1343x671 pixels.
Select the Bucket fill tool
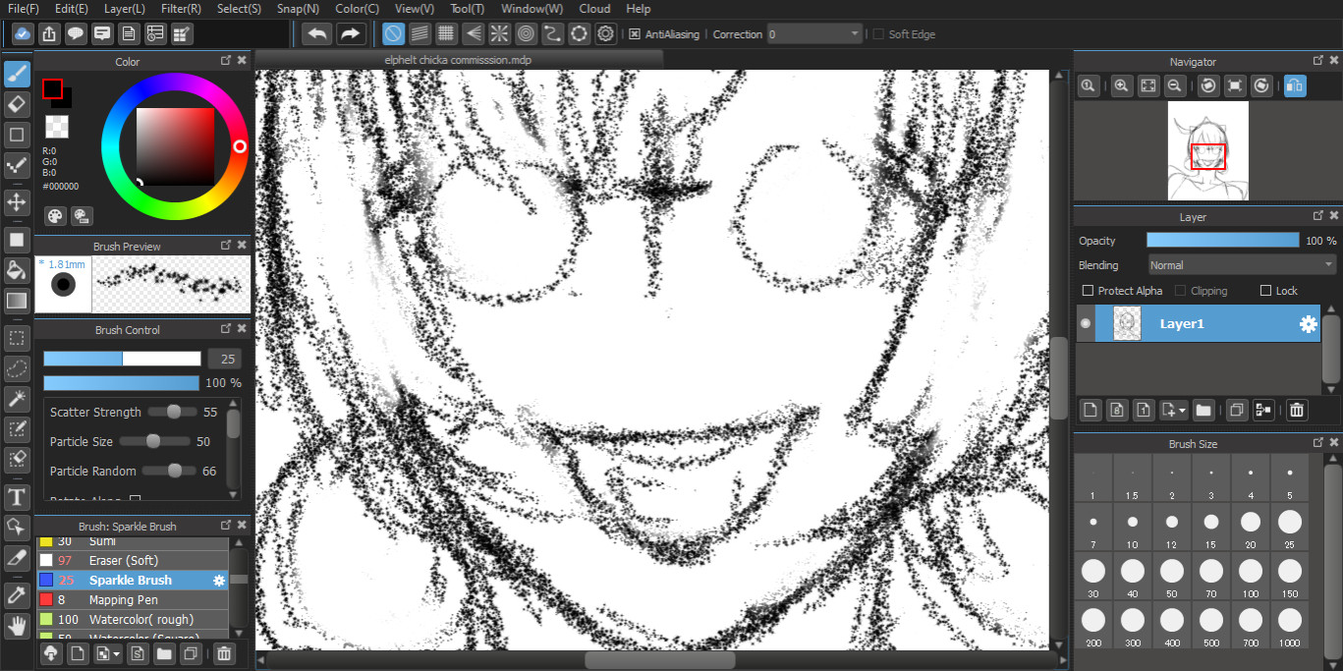tap(17, 270)
